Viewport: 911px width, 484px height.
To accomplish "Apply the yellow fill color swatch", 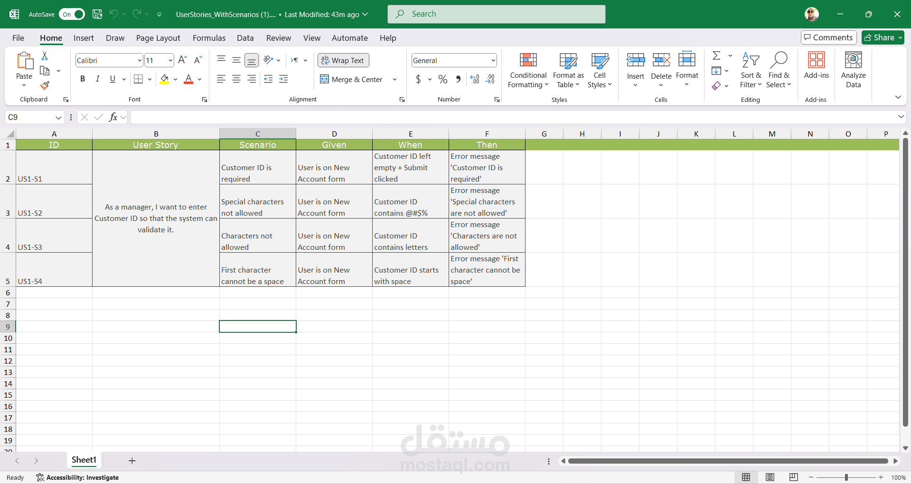I will pyautogui.click(x=164, y=79).
